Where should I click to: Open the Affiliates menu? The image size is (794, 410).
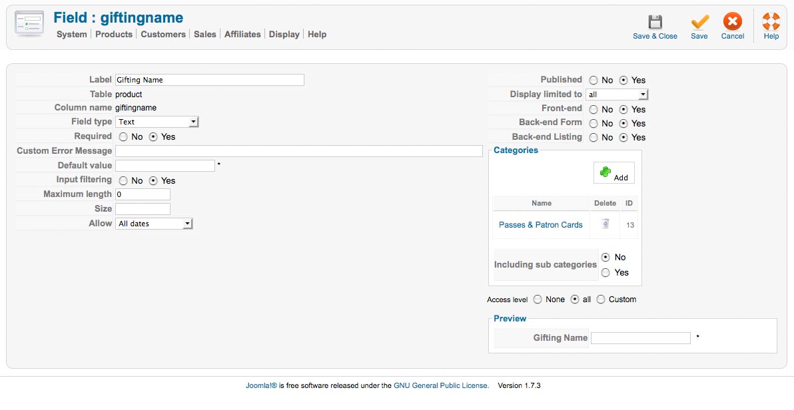click(242, 35)
